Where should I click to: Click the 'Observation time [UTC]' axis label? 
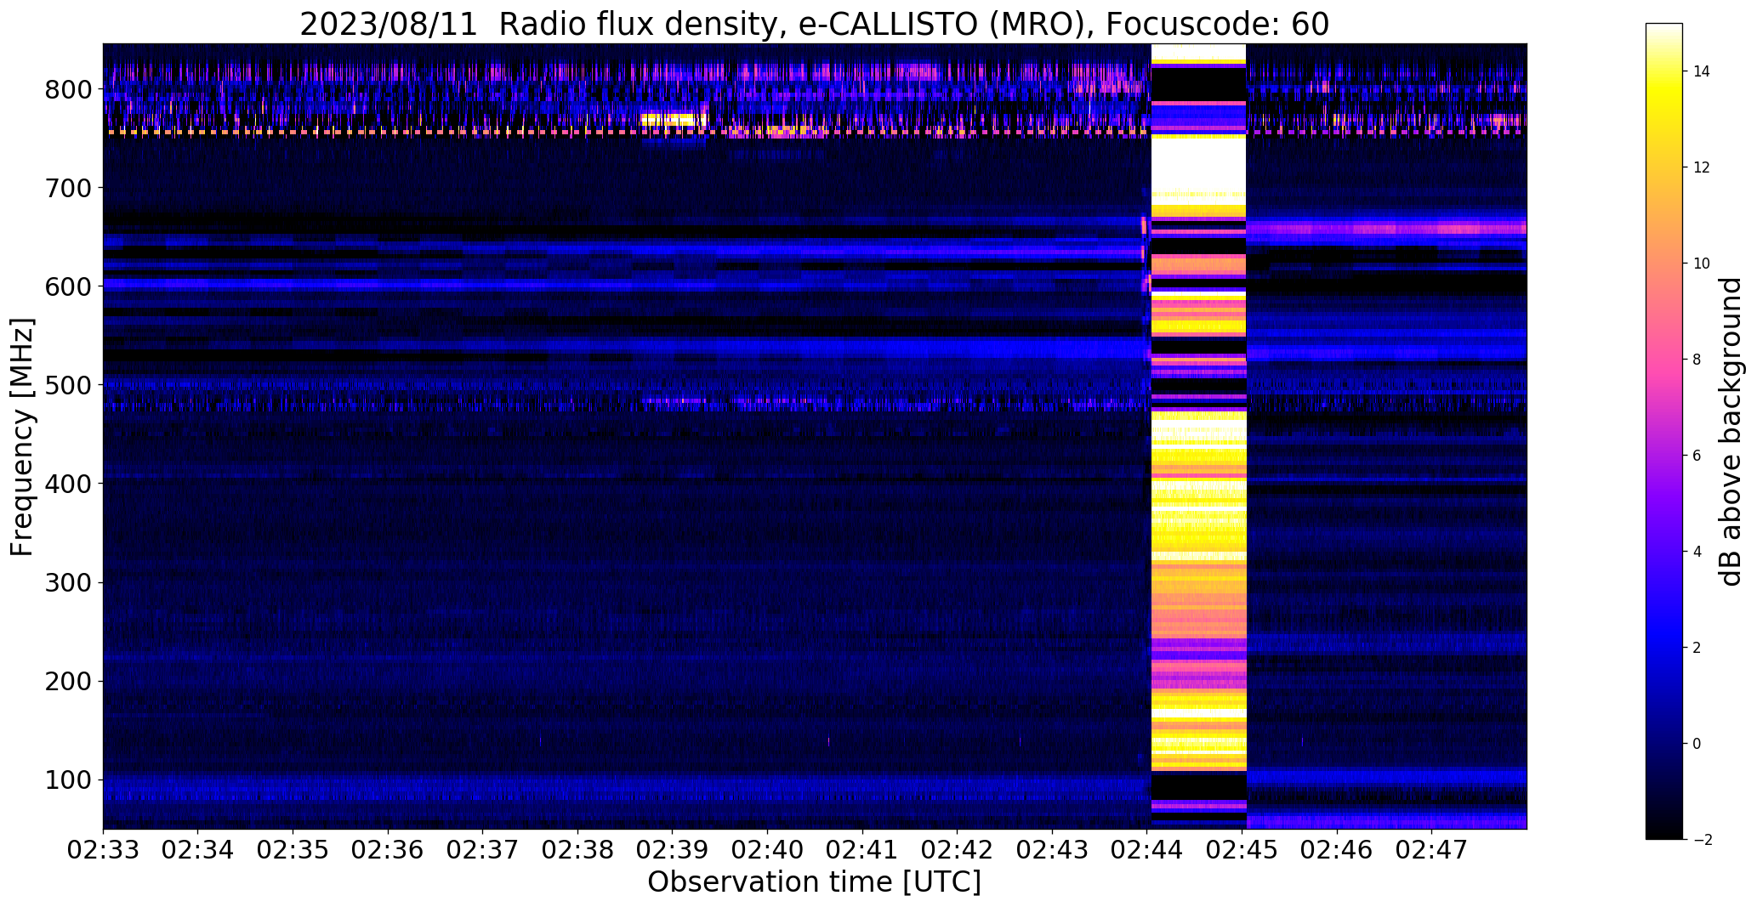814,881
